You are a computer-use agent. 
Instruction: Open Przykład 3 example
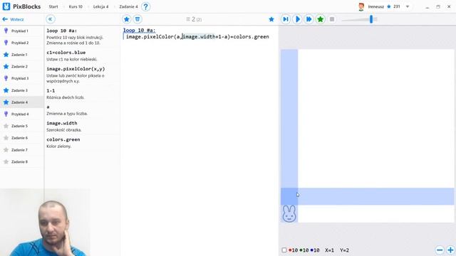[22, 78]
